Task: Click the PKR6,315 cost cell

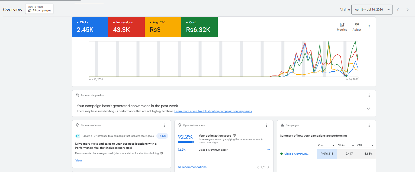Action: (x=327, y=154)
